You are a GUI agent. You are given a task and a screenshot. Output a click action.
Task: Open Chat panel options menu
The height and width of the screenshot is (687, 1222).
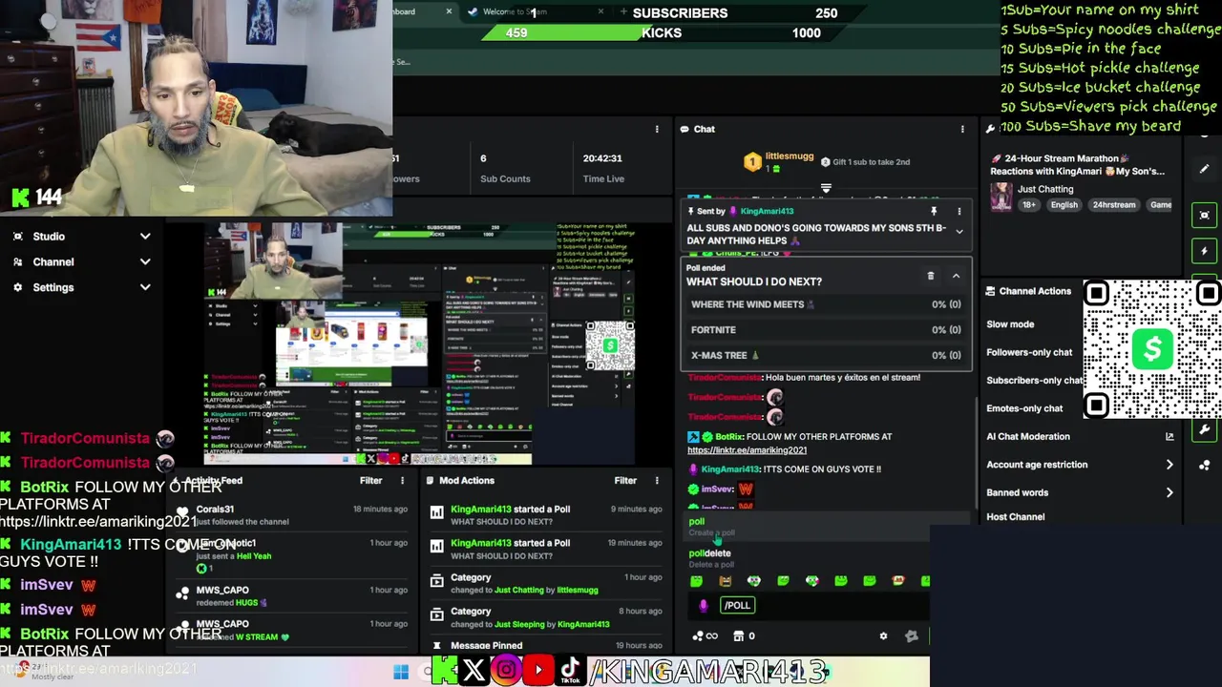pyautogui.click(x=962, y=129)
